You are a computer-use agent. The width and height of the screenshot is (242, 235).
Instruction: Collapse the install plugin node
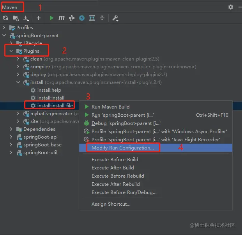pos(18,82)
